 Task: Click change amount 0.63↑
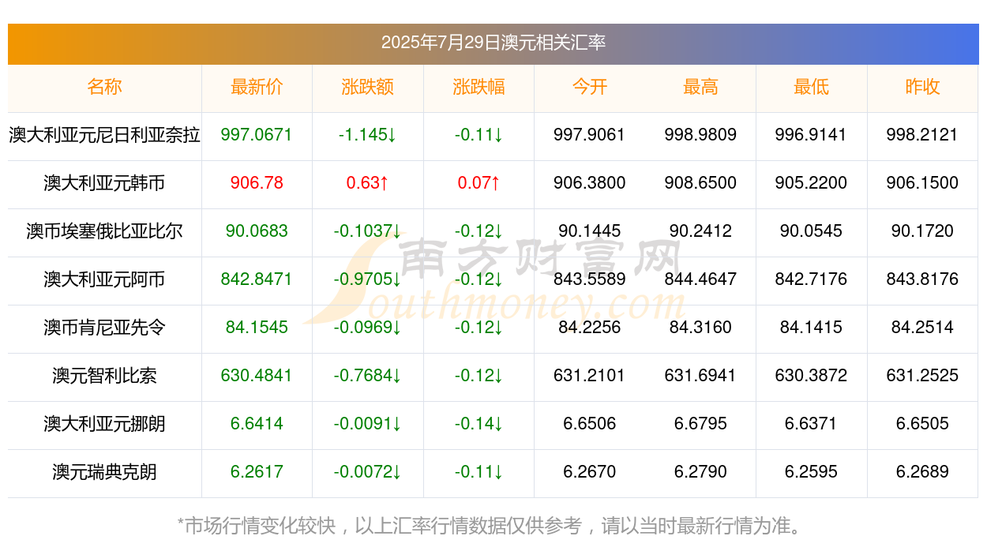coord(368,183)
